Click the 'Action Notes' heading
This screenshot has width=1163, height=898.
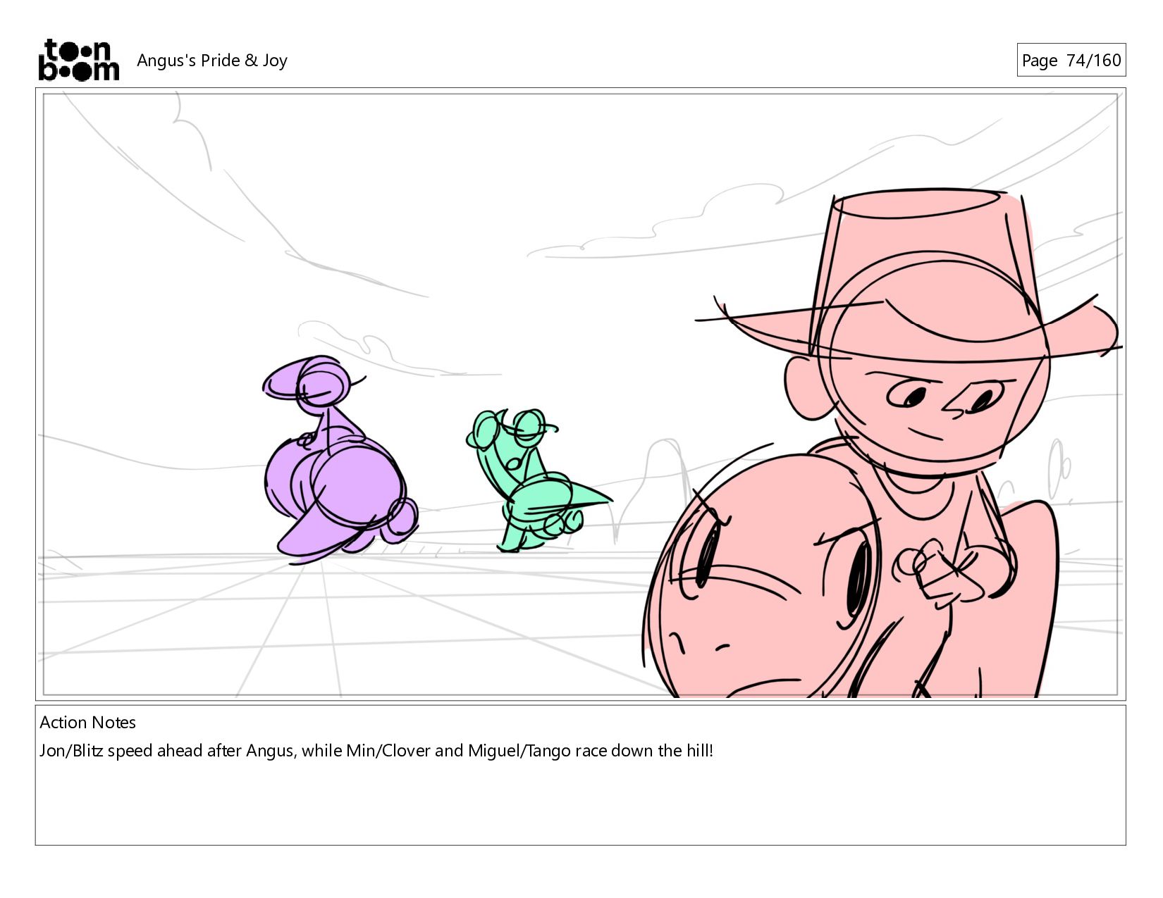coord(88,723)
